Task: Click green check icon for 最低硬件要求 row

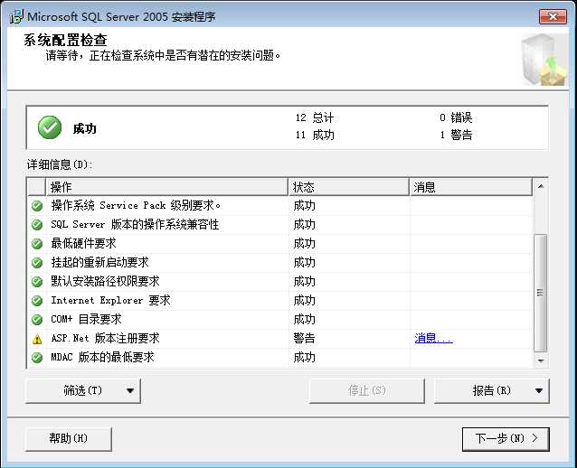Action: click(x=37, y=243)
